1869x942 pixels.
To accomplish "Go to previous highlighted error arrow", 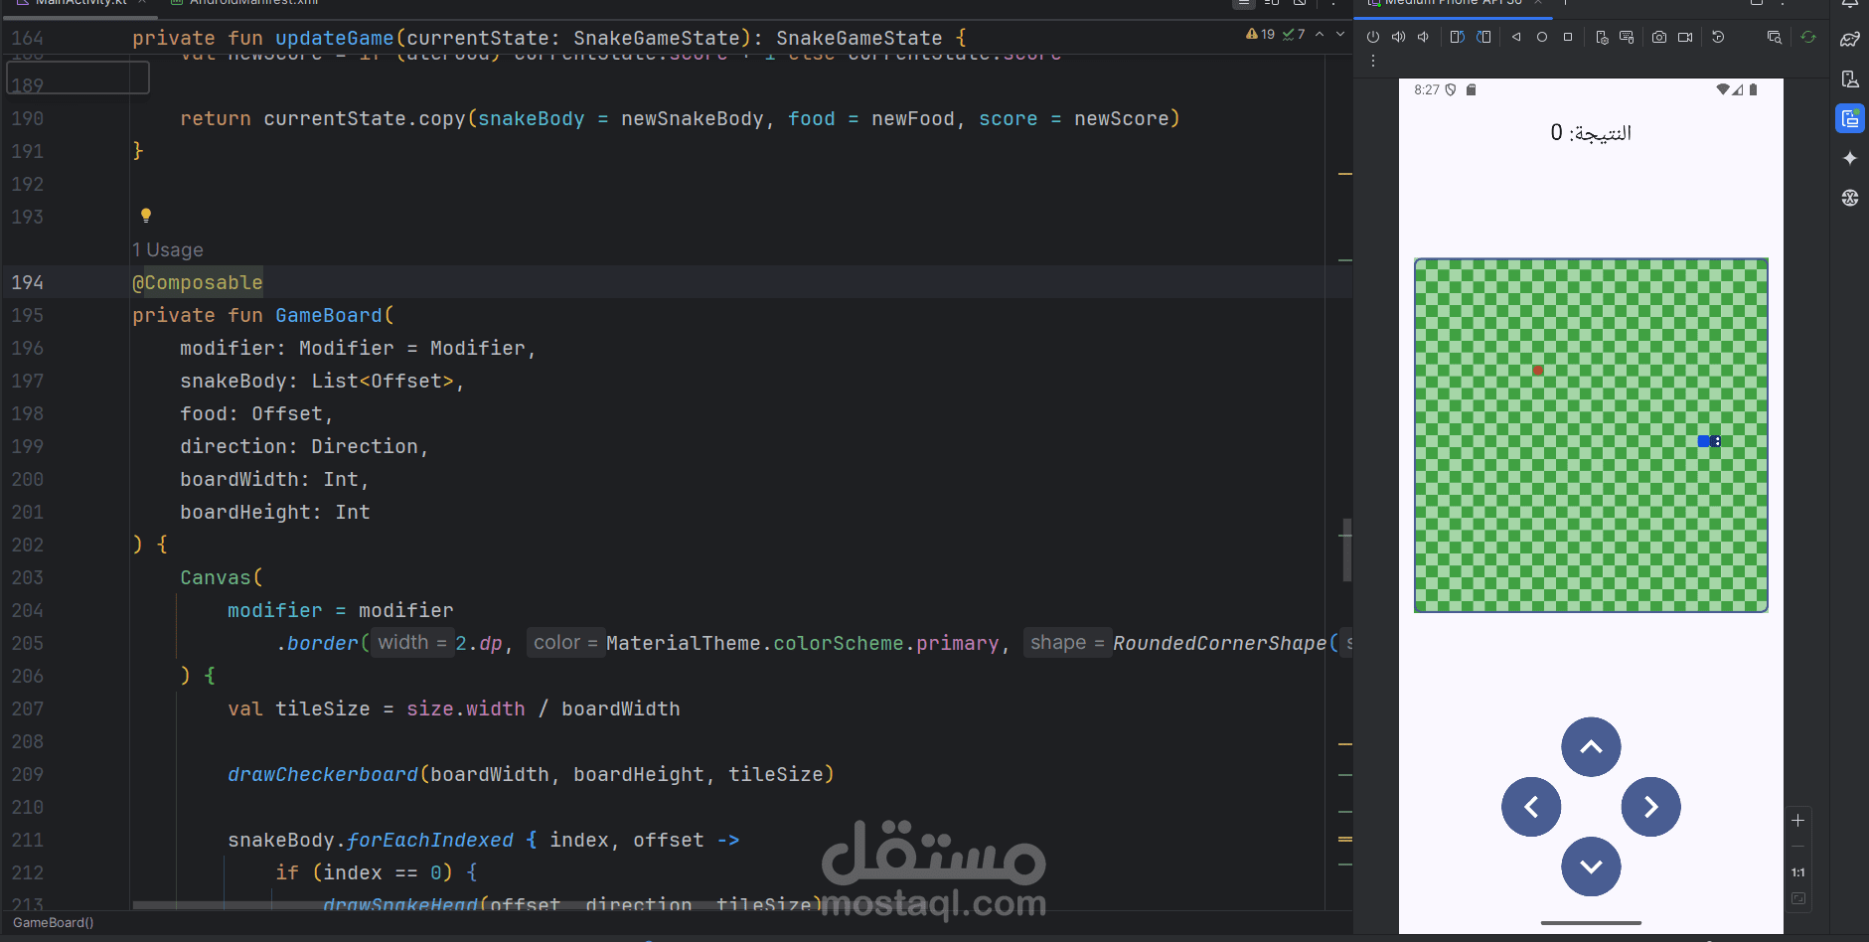I will [x=1320, y=34].
